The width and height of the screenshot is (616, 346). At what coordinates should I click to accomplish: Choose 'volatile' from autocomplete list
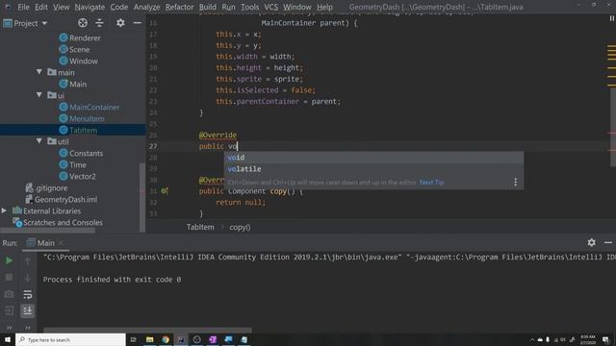[x=373, y=169]
